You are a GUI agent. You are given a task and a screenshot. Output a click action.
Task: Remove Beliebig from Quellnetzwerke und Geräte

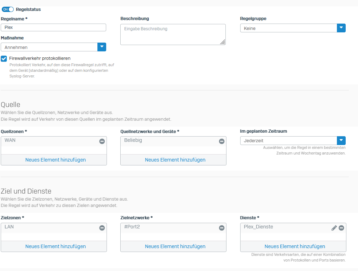coord(222,141)
